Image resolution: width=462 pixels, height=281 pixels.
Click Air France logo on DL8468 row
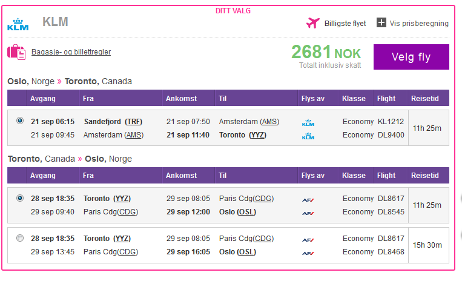coord(308,253)
